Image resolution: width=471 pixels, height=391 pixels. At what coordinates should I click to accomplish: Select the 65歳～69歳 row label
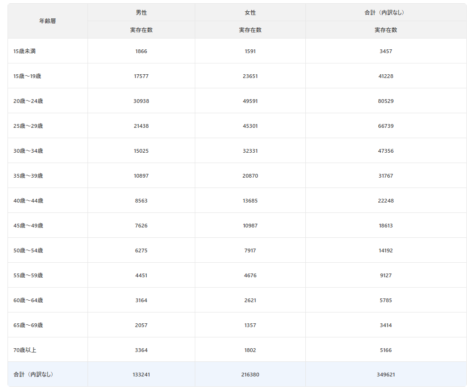28,325
